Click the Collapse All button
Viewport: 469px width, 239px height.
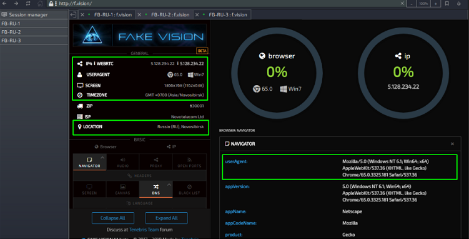(x=113, y=218)
